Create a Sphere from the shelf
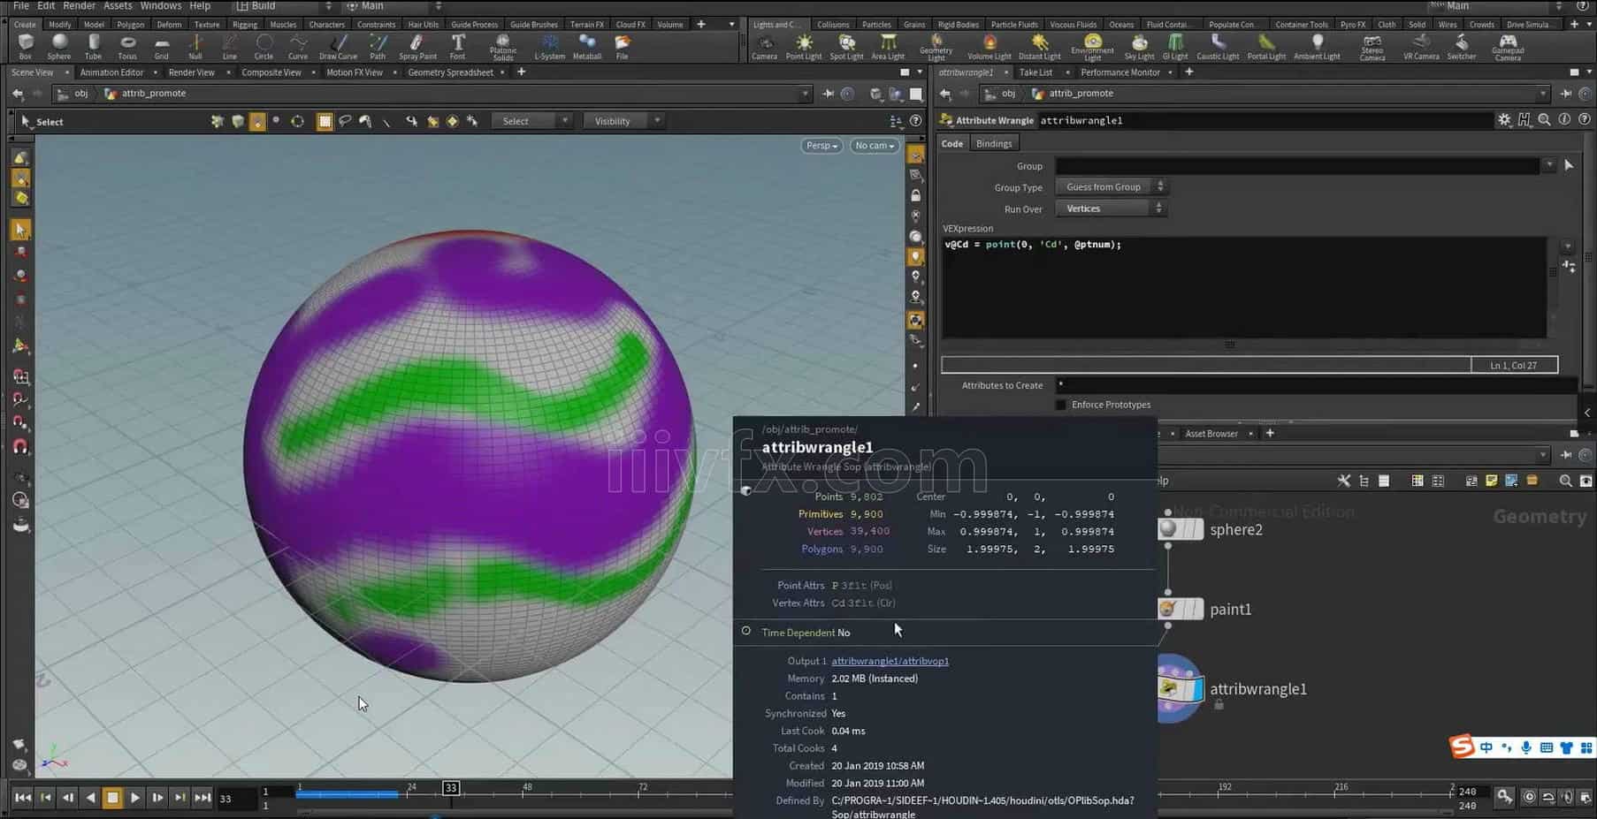The image size is (1597, 819). pos(59,47)
